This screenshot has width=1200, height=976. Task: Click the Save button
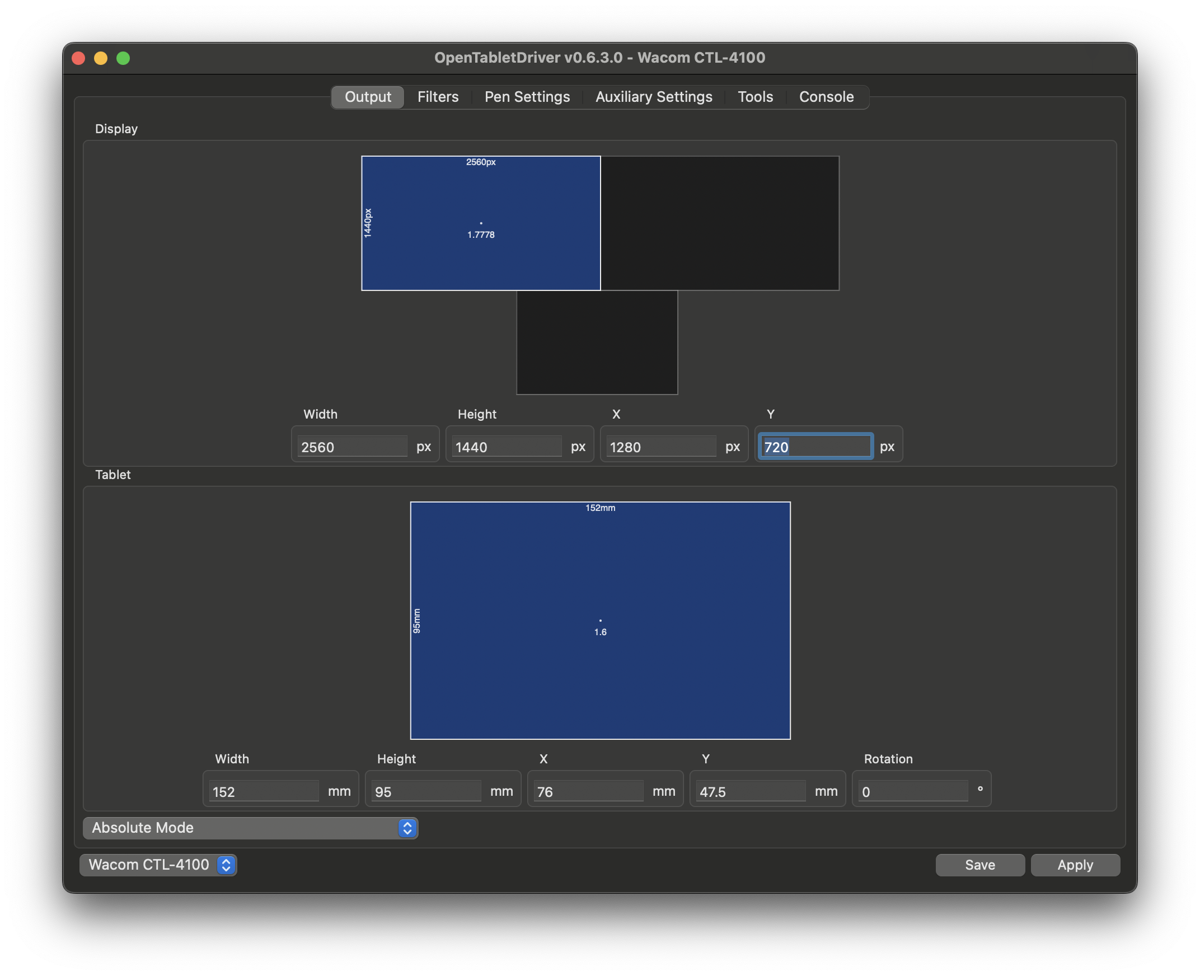[979, 865]
